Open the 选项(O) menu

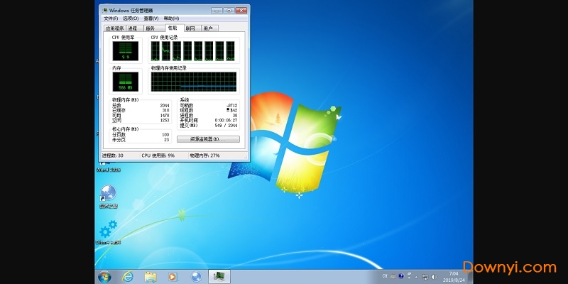point(131,18)
